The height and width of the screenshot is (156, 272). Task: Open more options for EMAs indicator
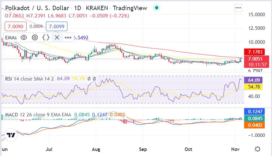68,37
